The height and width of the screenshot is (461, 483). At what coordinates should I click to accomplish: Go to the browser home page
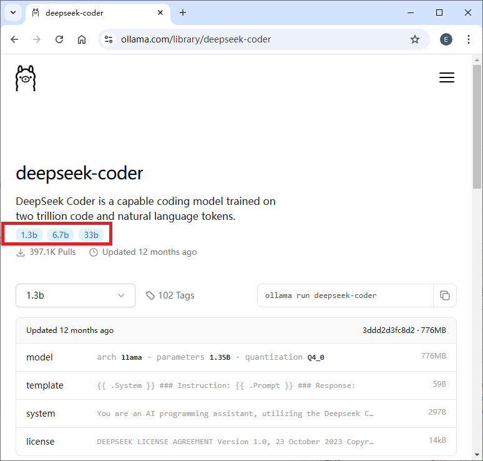(82, 39)
